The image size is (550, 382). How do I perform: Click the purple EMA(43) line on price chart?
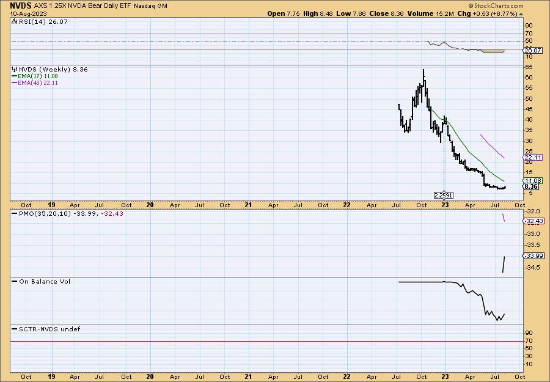pos(492,145)
